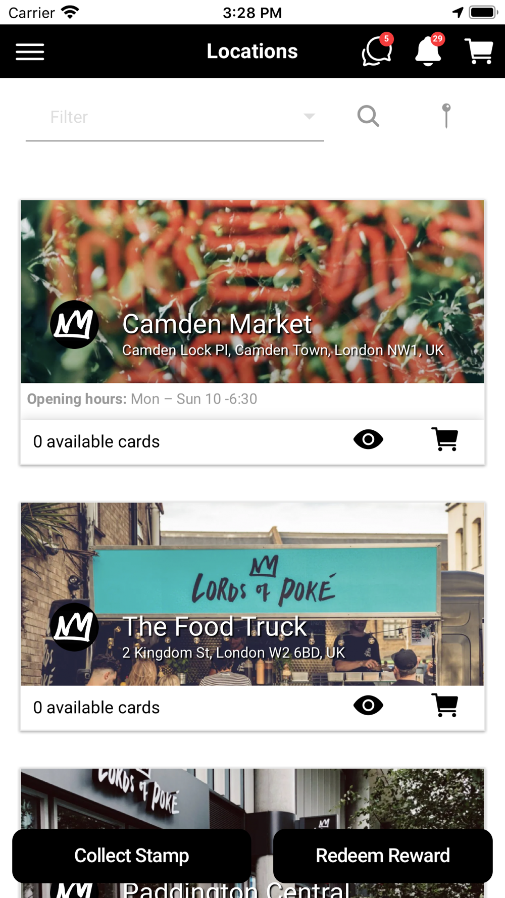Image resolution: width=505 pixels, height=898 pixels.
Task: Tap Redeem Reward button
Action: click(x=383, y=856)
